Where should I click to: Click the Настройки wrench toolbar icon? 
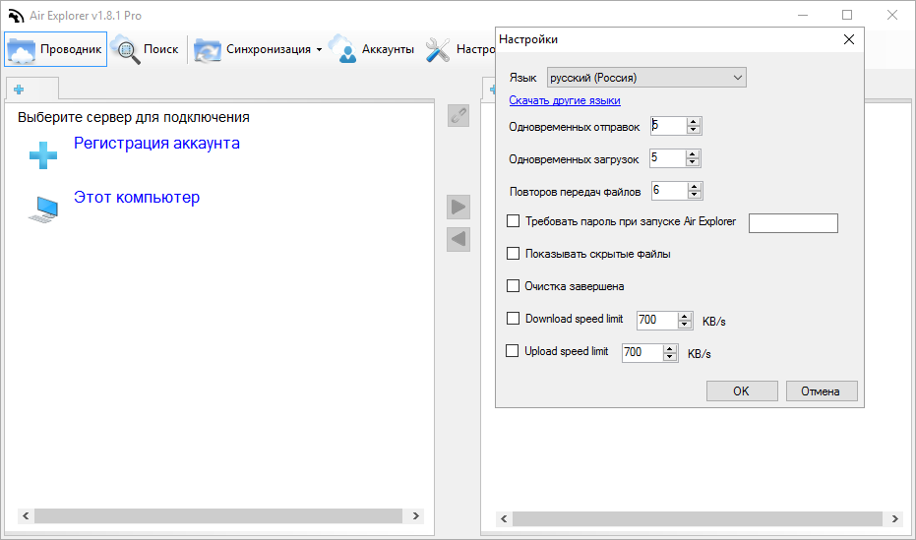[437, 50]
